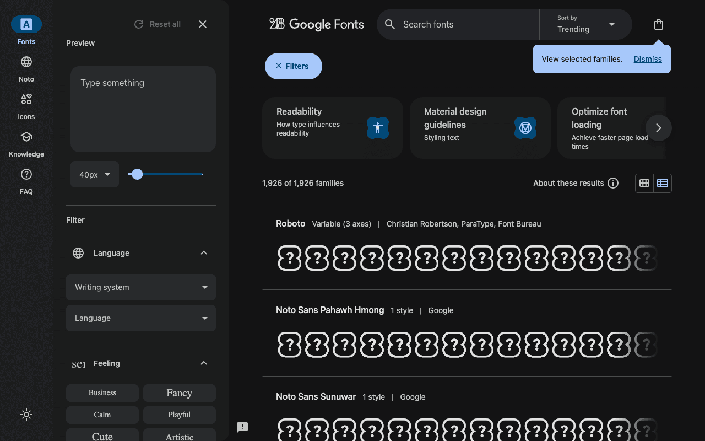Collapse the Language filter section

pyautogui.click(x=204, y=252)
